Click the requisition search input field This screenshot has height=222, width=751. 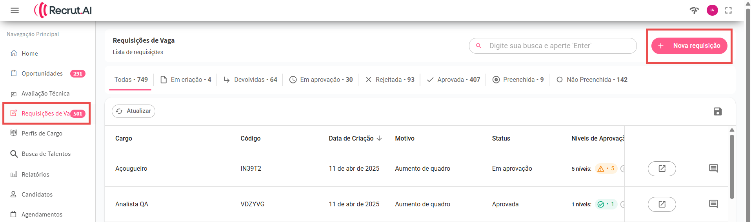click(557, 46)
